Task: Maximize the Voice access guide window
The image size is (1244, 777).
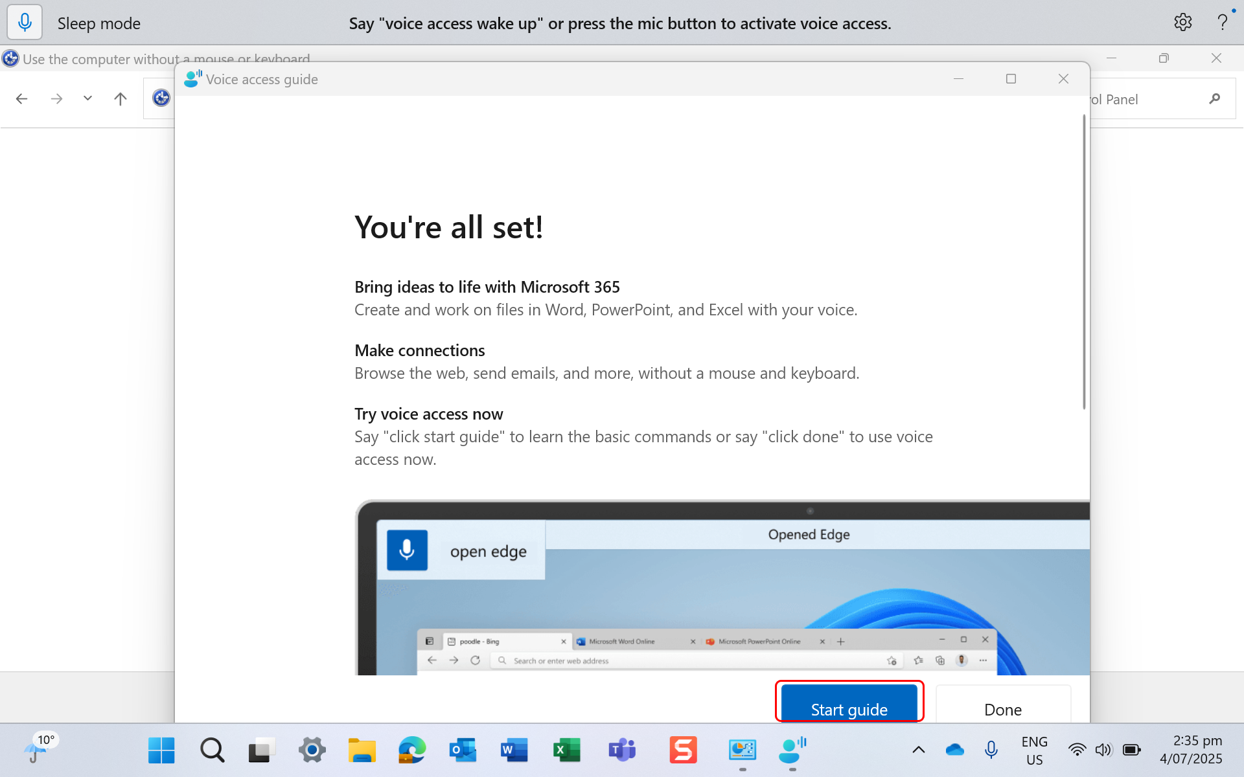Action: tap(1011, 79)
